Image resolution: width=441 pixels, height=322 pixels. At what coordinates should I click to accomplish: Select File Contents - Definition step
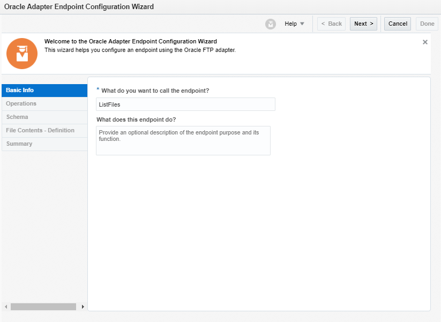pyautogui.click(x=44, y=131)
